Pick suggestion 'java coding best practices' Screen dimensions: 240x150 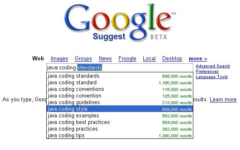point(120,122)
